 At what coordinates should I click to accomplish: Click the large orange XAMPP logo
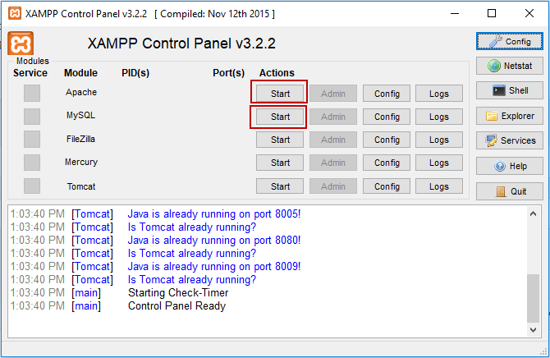(x=21, y=44)
